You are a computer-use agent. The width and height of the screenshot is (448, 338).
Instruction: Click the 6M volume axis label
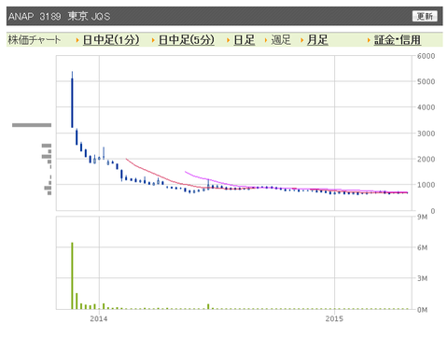(422, 247)
